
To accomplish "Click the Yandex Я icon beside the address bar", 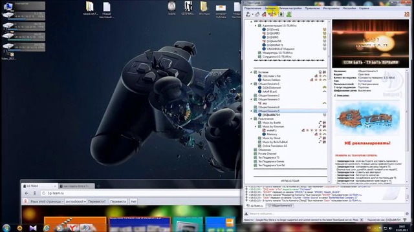I will (34, 193).
